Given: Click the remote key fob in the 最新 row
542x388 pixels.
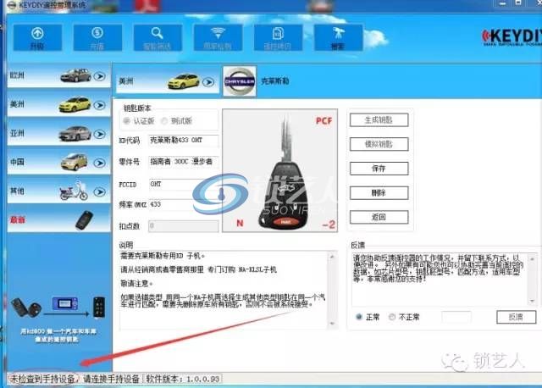Looking at the screenshot, I should [85, 220].
